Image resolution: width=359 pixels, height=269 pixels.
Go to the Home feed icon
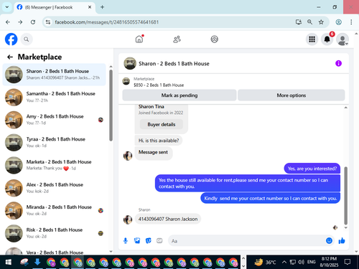pos(139,39)
